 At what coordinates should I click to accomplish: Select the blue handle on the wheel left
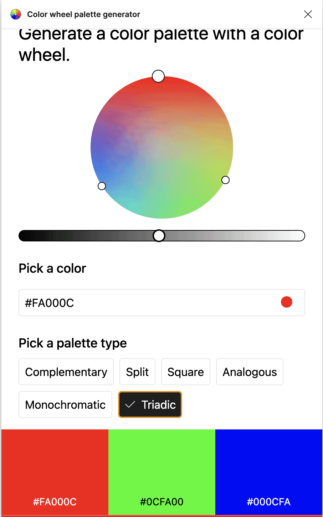tap(102, 186)
